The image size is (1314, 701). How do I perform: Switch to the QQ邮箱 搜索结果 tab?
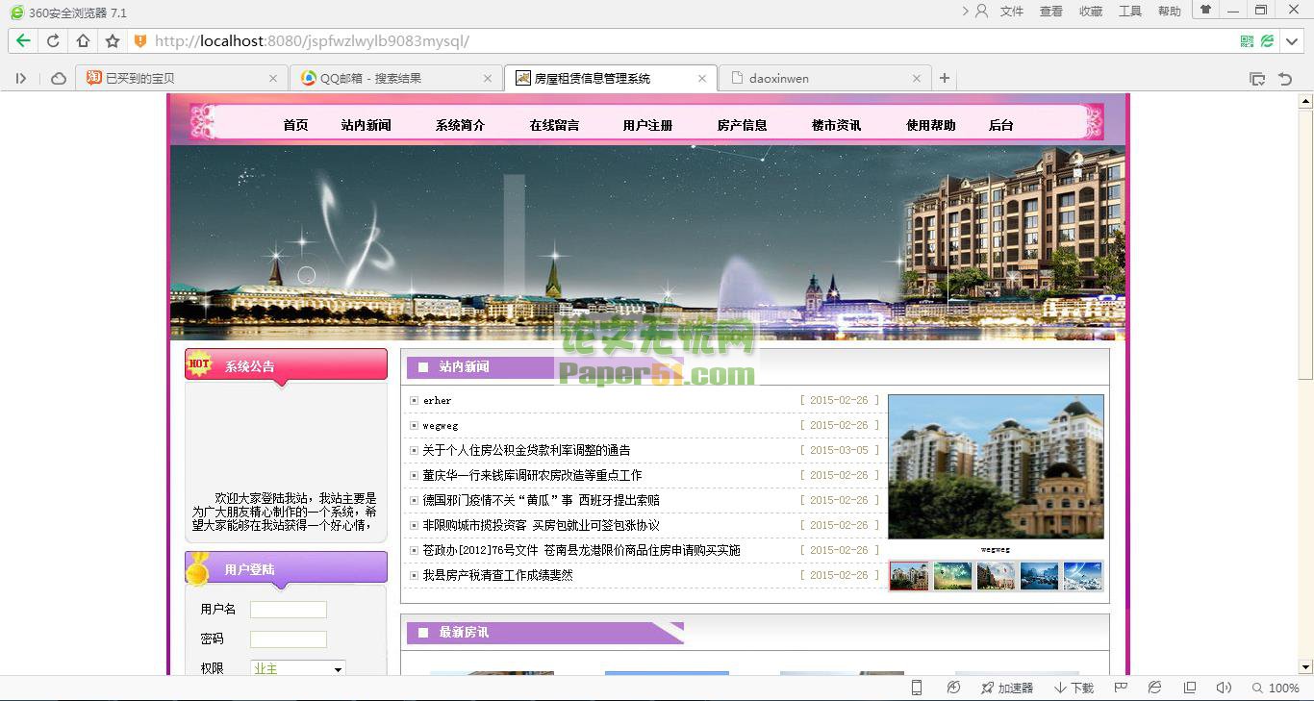click(x=394, y=78)
